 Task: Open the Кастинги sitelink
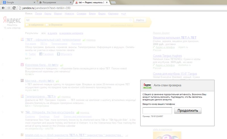tap(76, 44)
